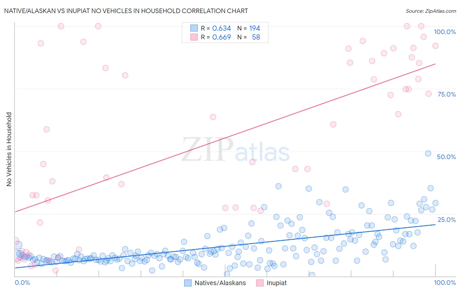Click the 75.0% y-axis tick label
This screenshot has height=292, width=460.
click(447, 94)
